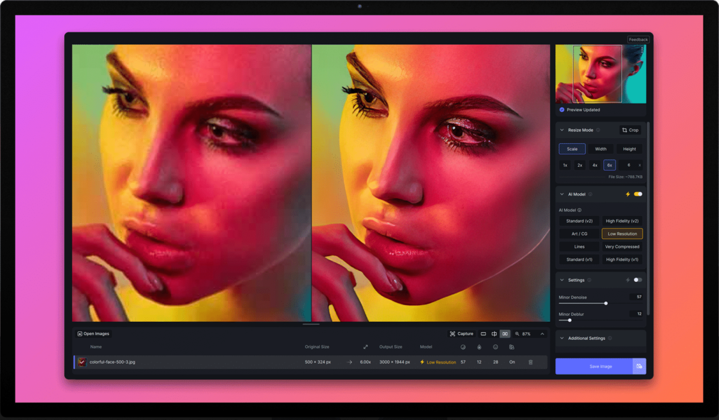Select the Art / CG model
Image resolution: width=719 pixels, height=420 pixels.
click(579, 234)
